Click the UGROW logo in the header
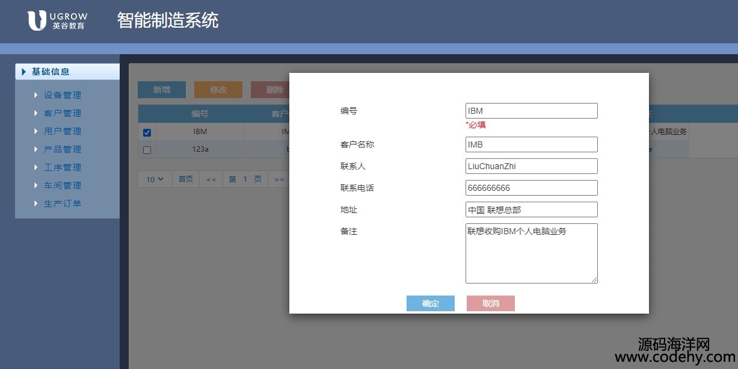This screenshot has height=369, width=738. [56, 20]
